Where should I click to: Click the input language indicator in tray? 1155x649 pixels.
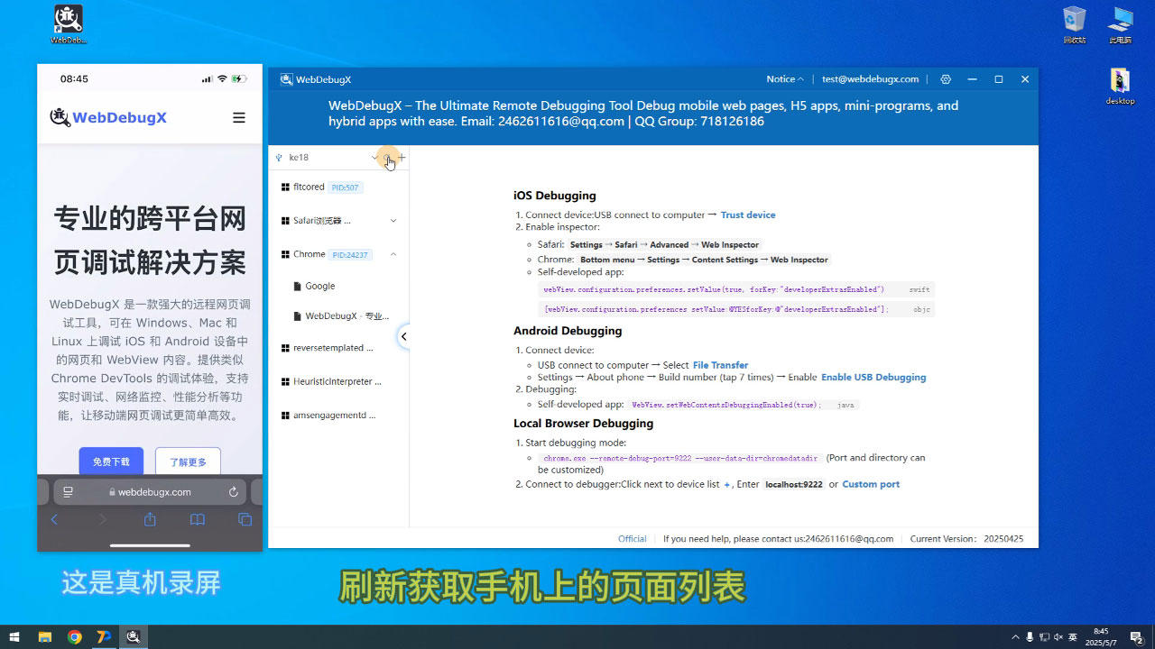[x=1074, y=637]
